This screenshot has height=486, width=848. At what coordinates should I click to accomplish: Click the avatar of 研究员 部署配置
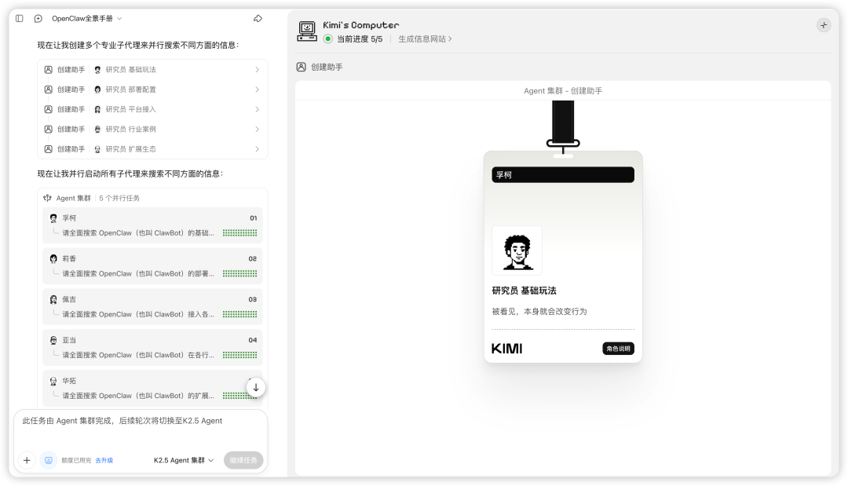(97, 90)
